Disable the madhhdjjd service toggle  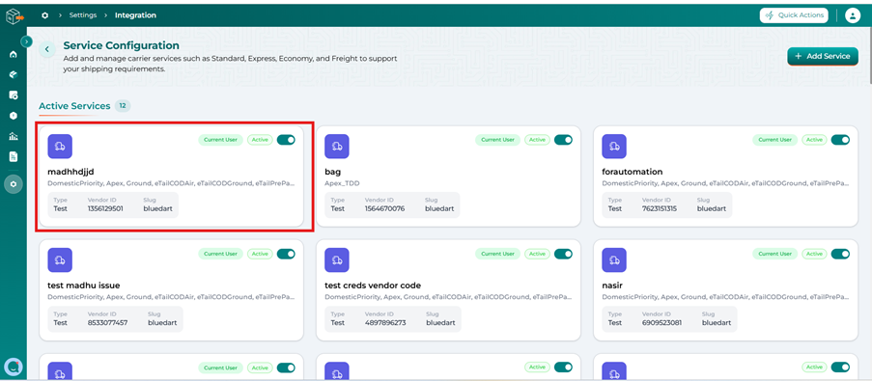[x=286, y=140]
